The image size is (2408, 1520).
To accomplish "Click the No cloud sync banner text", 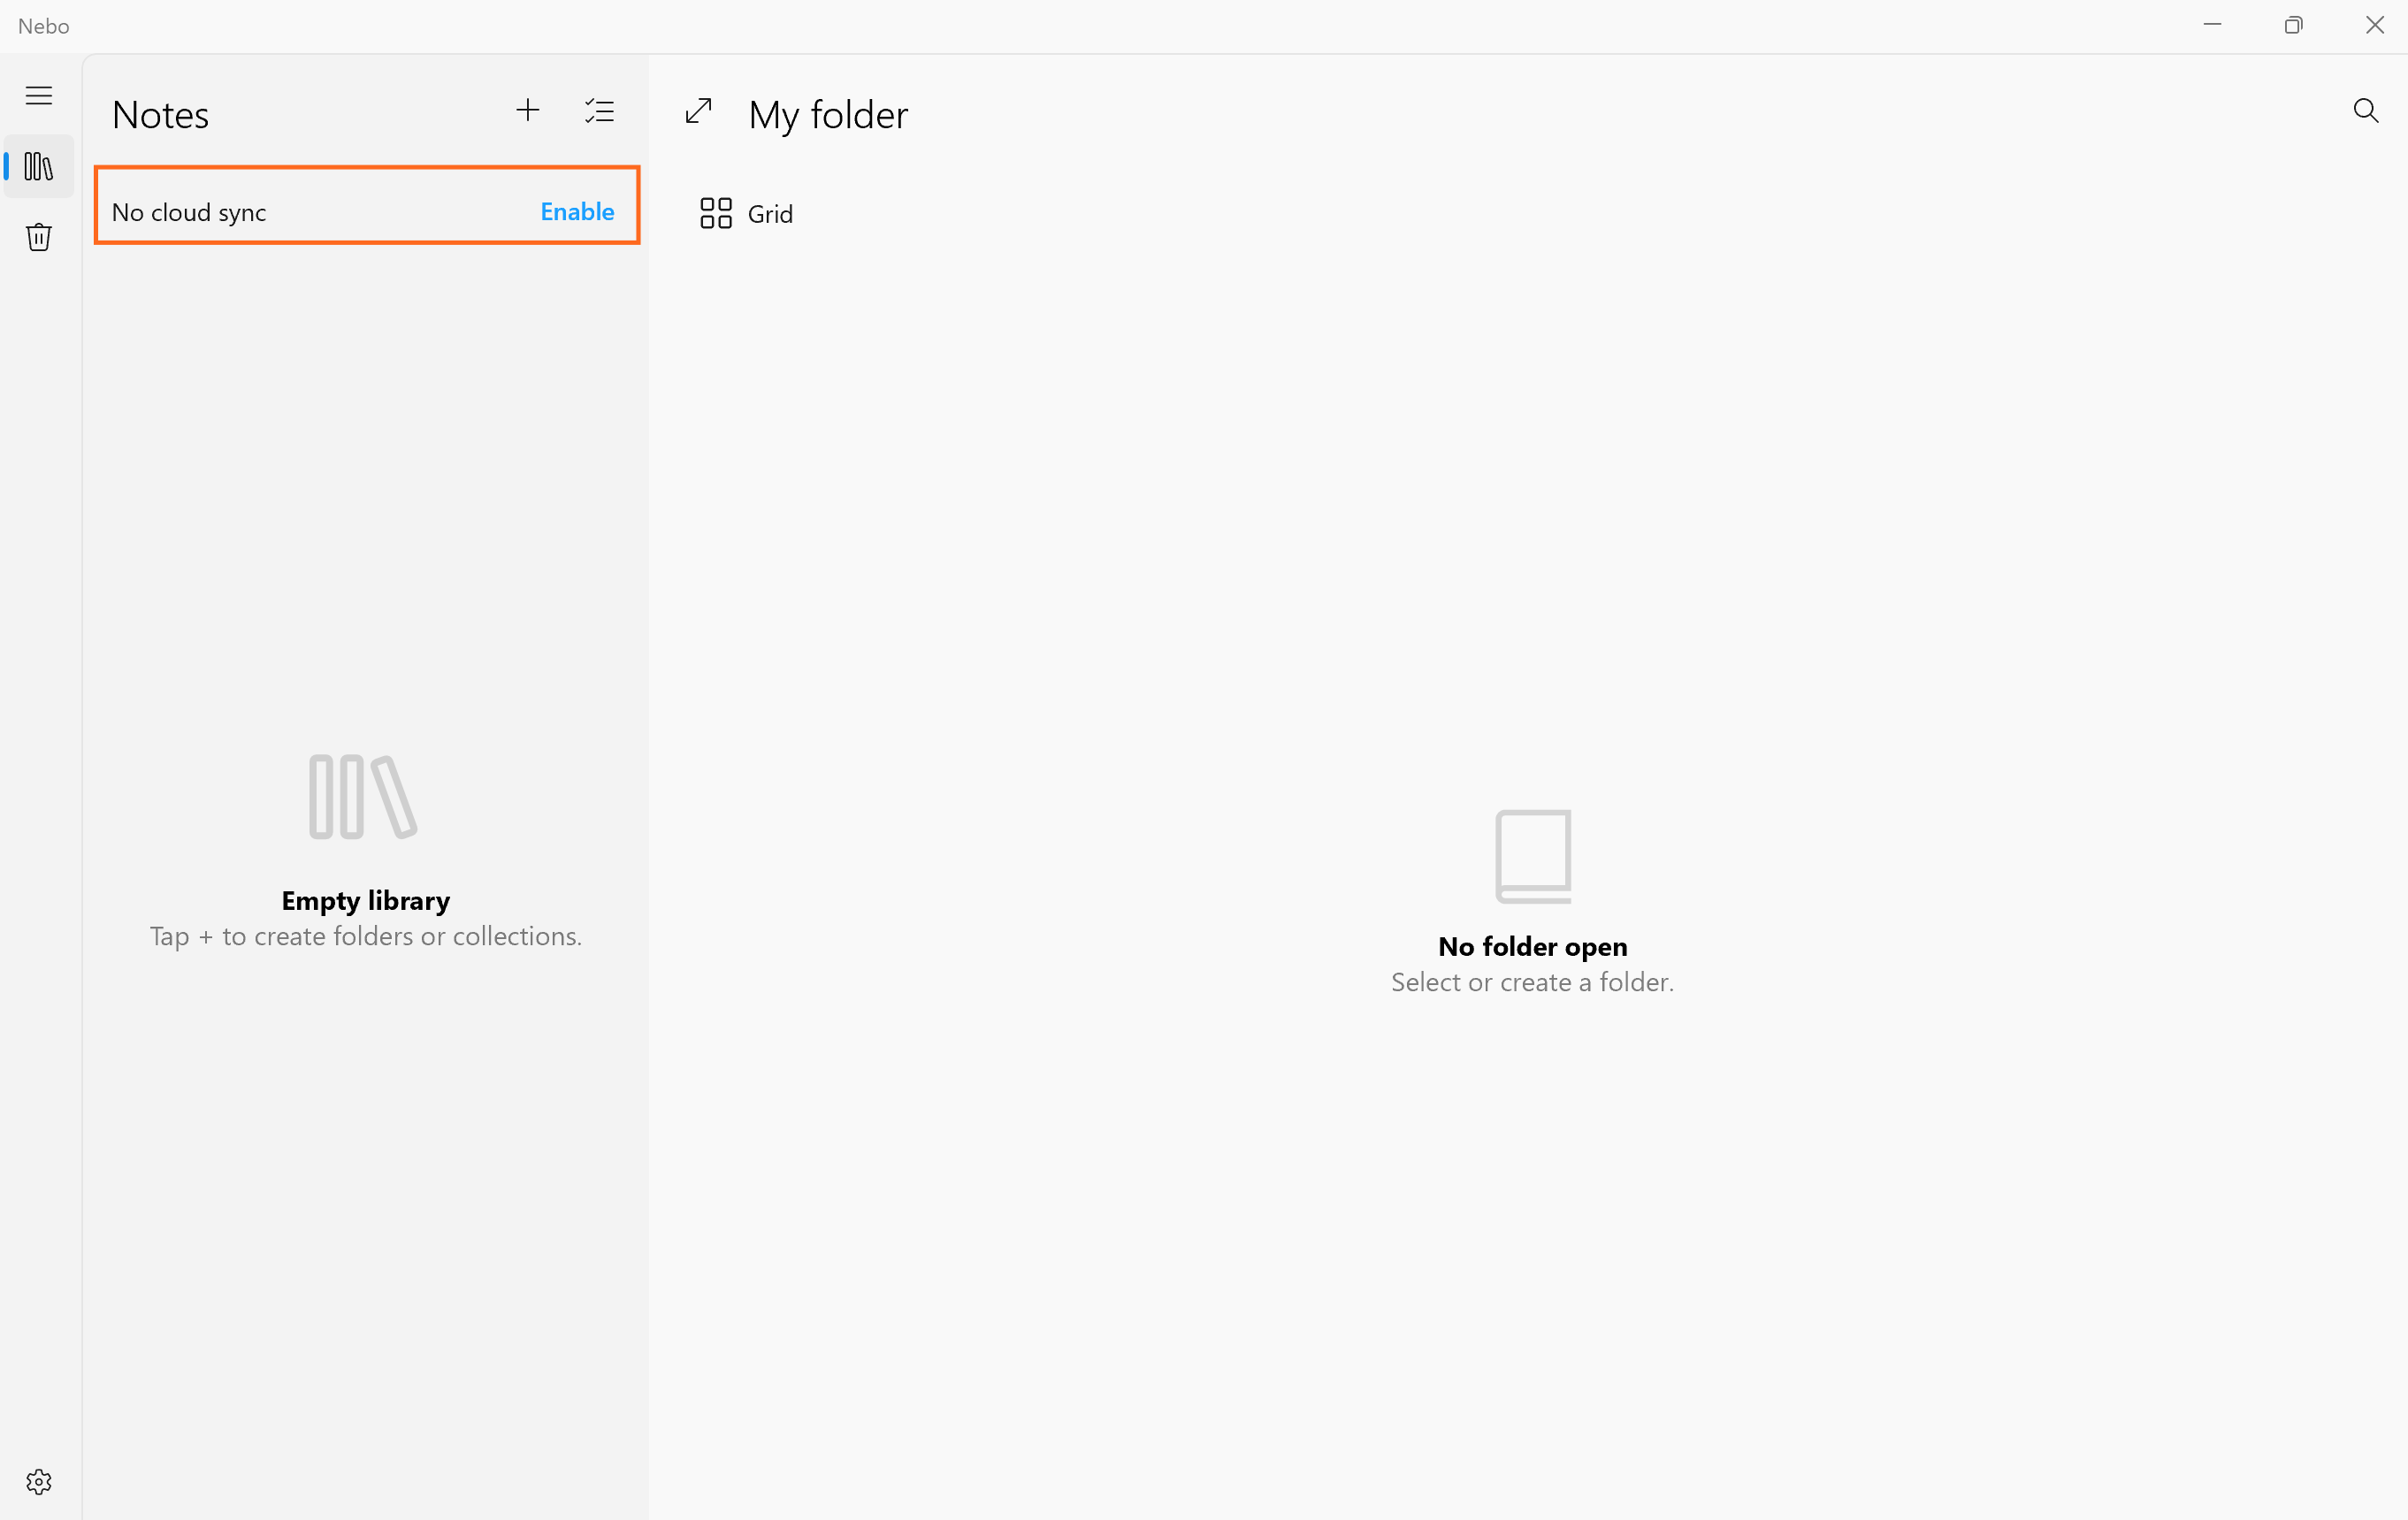I will pos(189,212).
